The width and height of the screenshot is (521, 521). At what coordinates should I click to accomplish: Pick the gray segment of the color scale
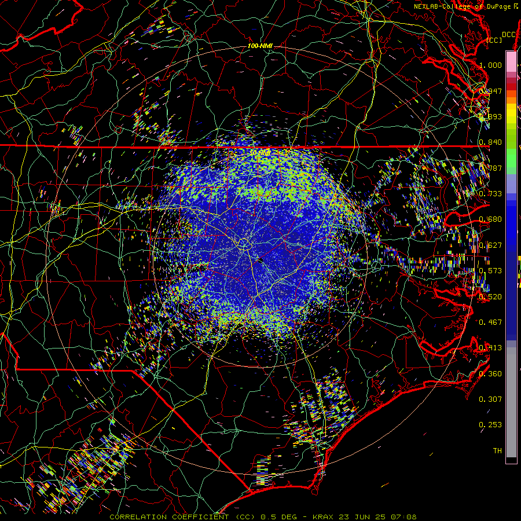(x=511, y=403)
